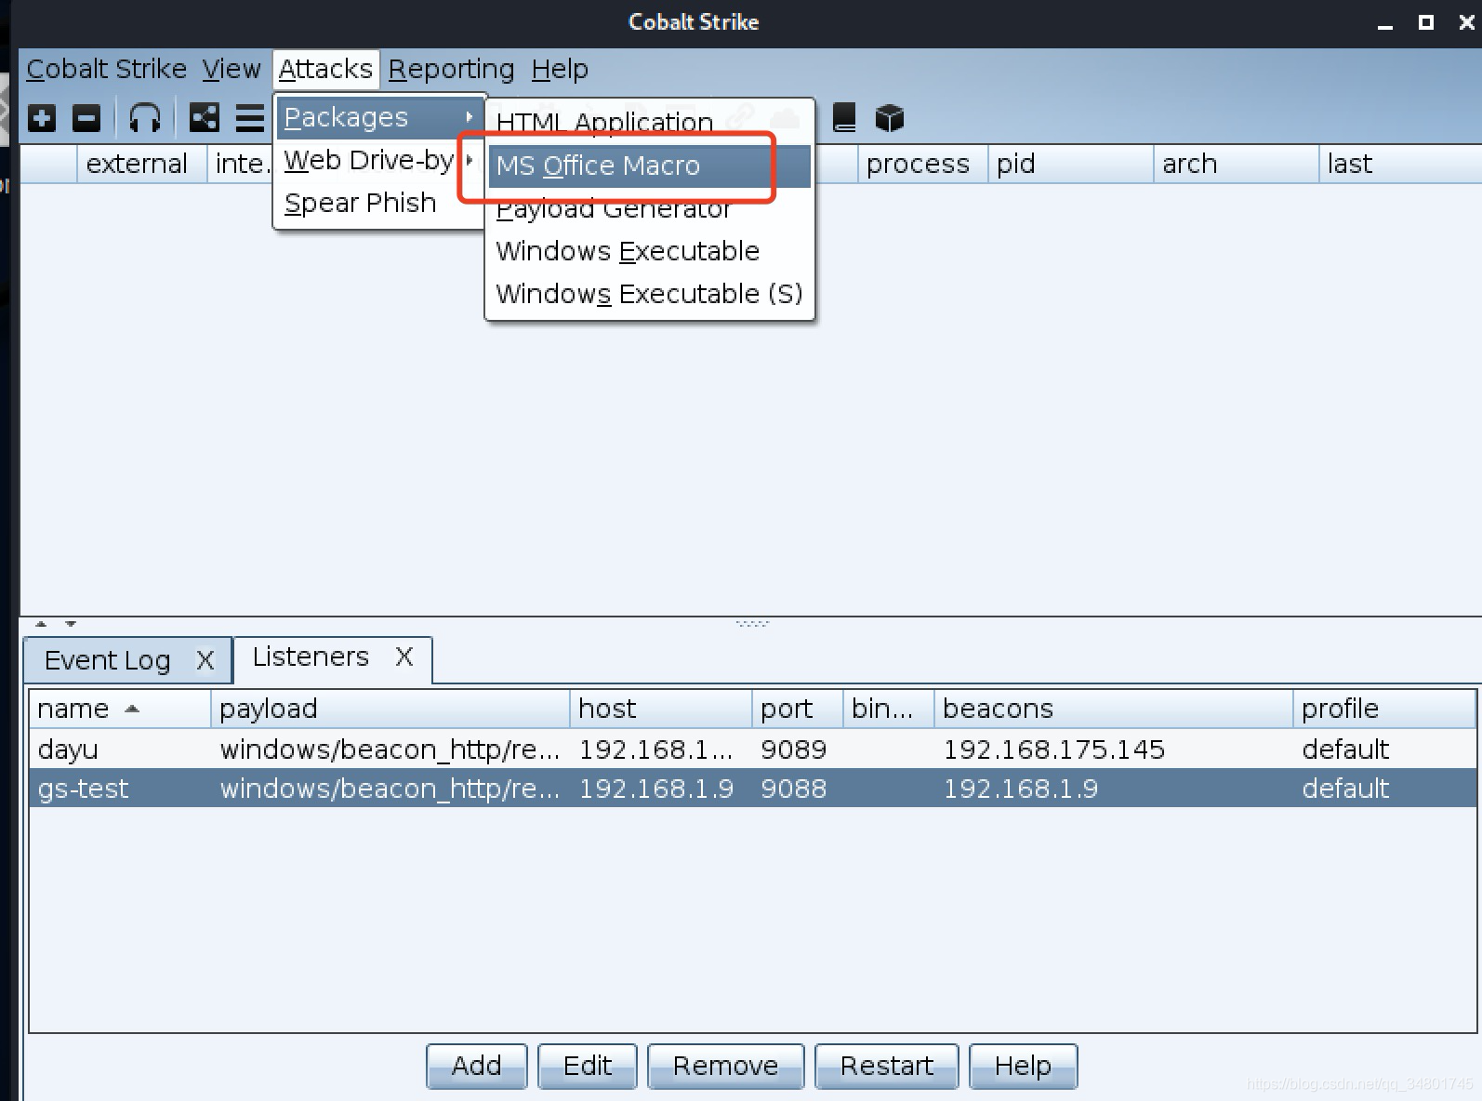Sort listeners by beacons column header
1482x1101 pixels.
pos(1114,709)
